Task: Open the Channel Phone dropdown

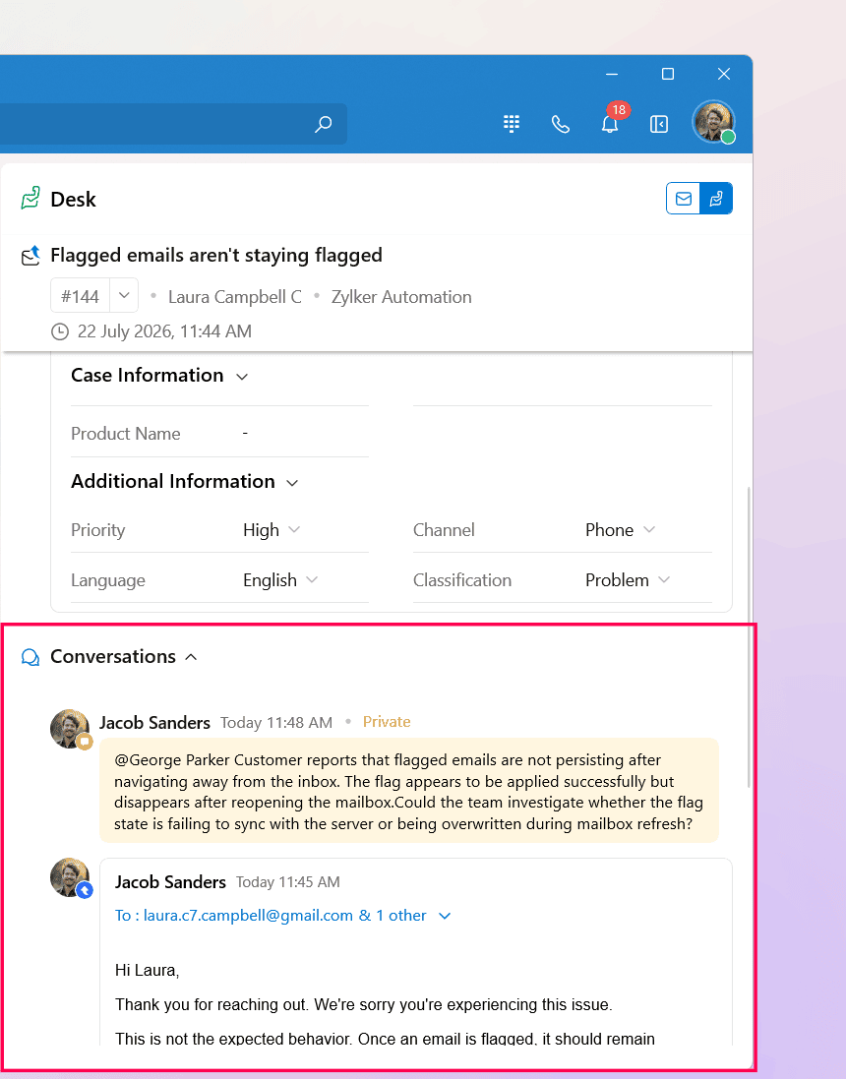Action: click(620, 530)
